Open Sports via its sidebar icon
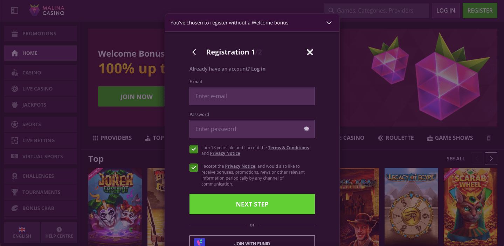504x246 pixels. (x=15, y=124)
